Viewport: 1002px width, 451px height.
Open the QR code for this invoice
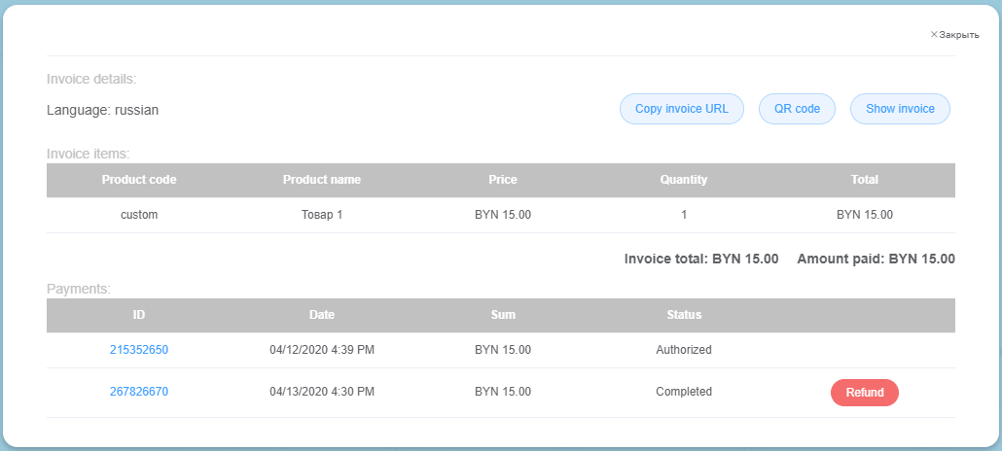797,109
